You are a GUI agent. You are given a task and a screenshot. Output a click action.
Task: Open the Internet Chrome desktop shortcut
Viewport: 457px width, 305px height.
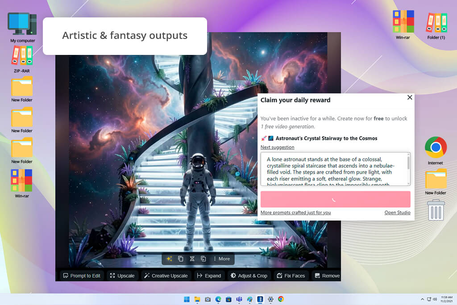tap(436, 151)
